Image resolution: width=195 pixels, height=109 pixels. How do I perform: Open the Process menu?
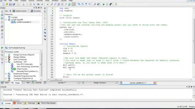40,1
